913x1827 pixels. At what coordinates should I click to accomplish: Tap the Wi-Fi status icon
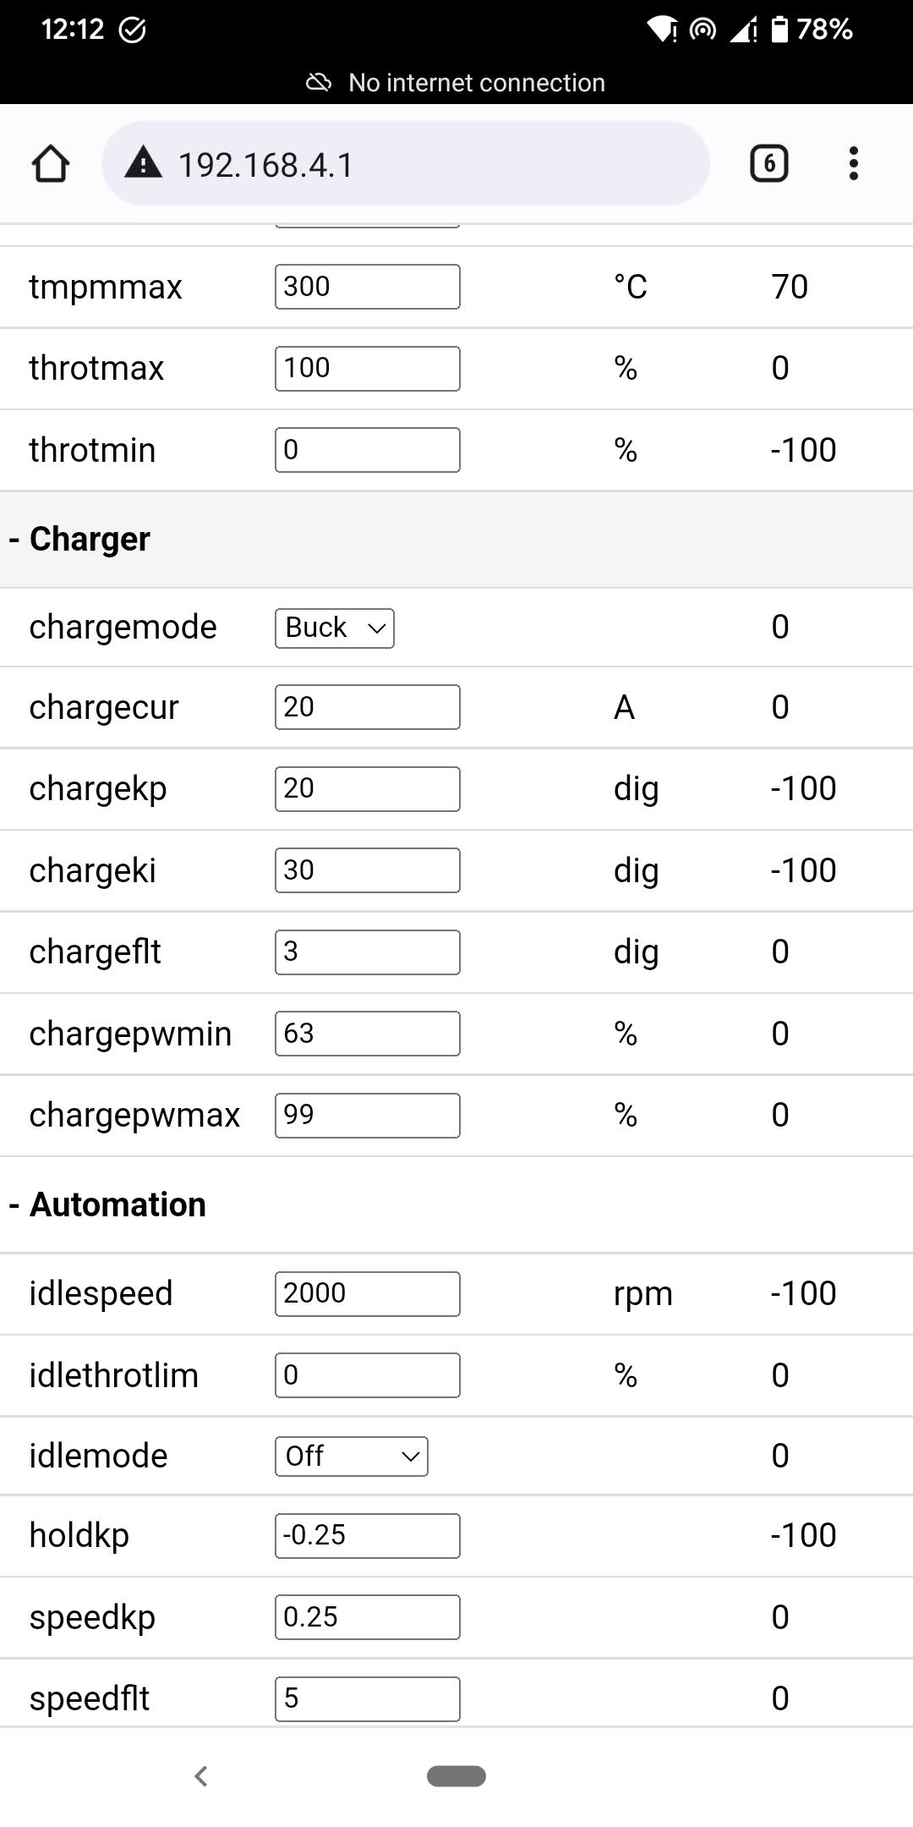tap(661, 30)
